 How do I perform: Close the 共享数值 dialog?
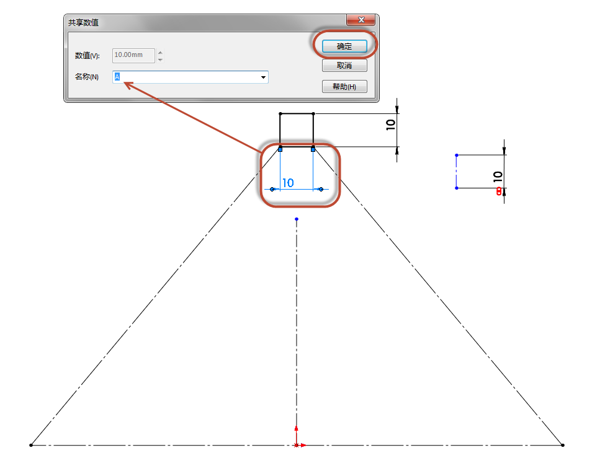point(361,20)
